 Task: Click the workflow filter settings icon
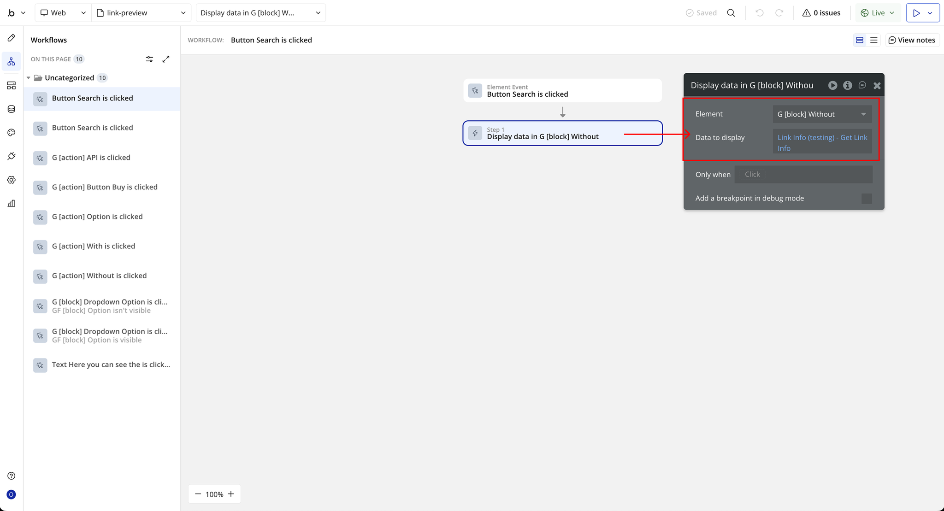(149, 59)
